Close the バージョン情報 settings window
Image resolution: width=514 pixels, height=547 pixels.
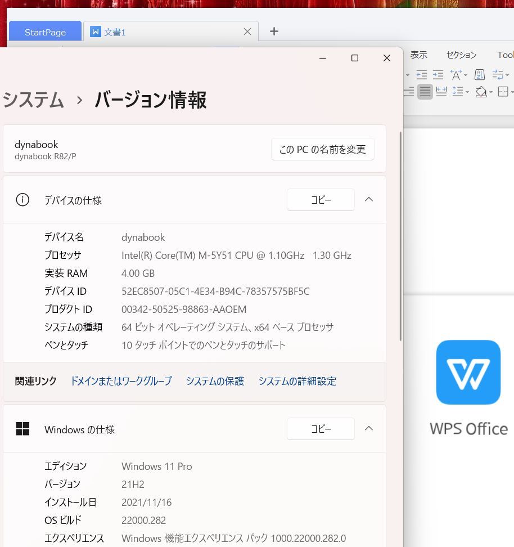pos(387,58)
